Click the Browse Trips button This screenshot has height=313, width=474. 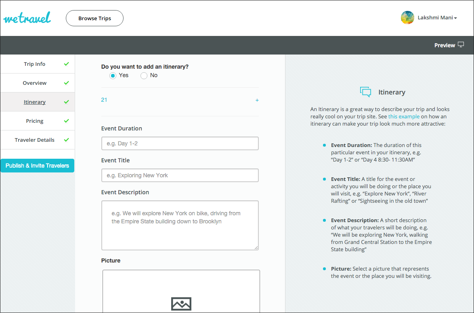(94, 18)
